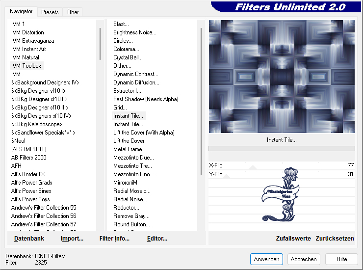
Task: Apply filter with Anwenden button
Action: 266,259
